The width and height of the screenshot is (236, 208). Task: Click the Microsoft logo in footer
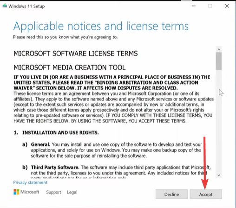coord(26,192)
